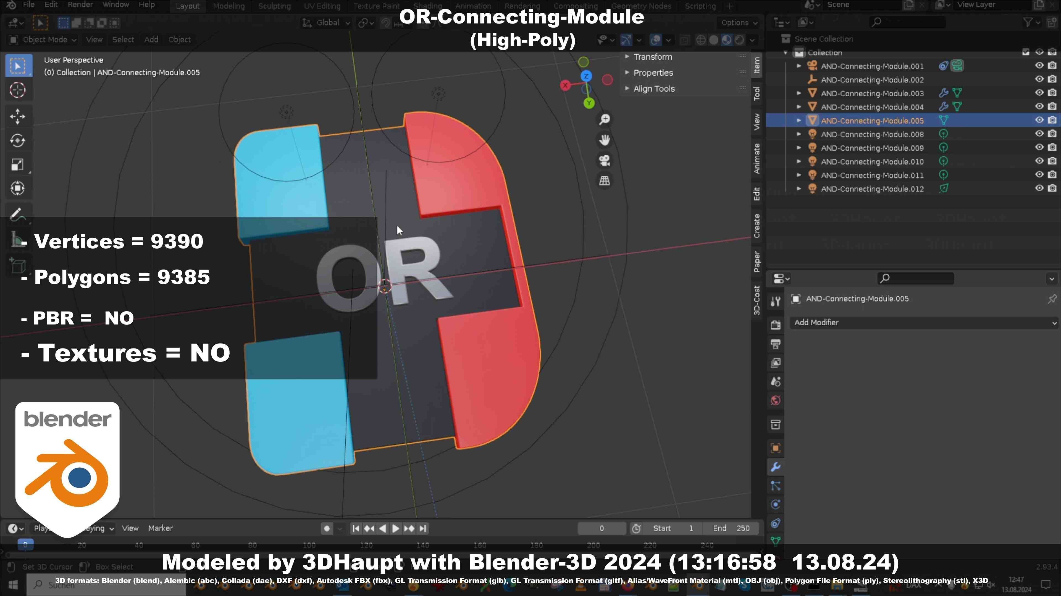Choose the Rotate tool
The width and height of the screenshot is (1061, 596).
tap(17, 141)
